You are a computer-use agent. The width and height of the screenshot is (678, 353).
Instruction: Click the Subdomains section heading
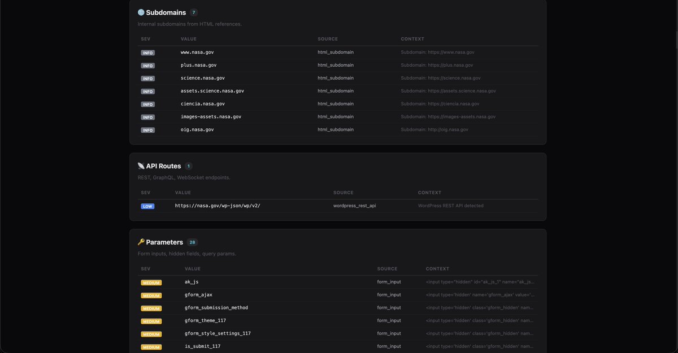pos(166,12)
